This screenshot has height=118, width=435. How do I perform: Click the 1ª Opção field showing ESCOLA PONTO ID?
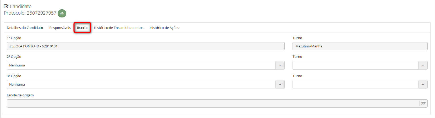[x=146, y=46]
